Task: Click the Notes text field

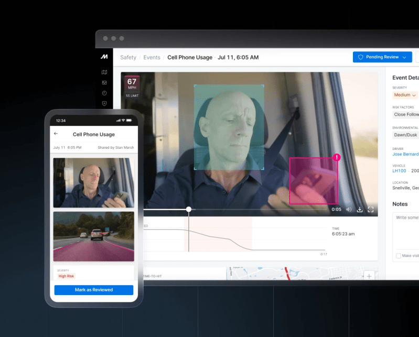Action: [x=406, y=230]
